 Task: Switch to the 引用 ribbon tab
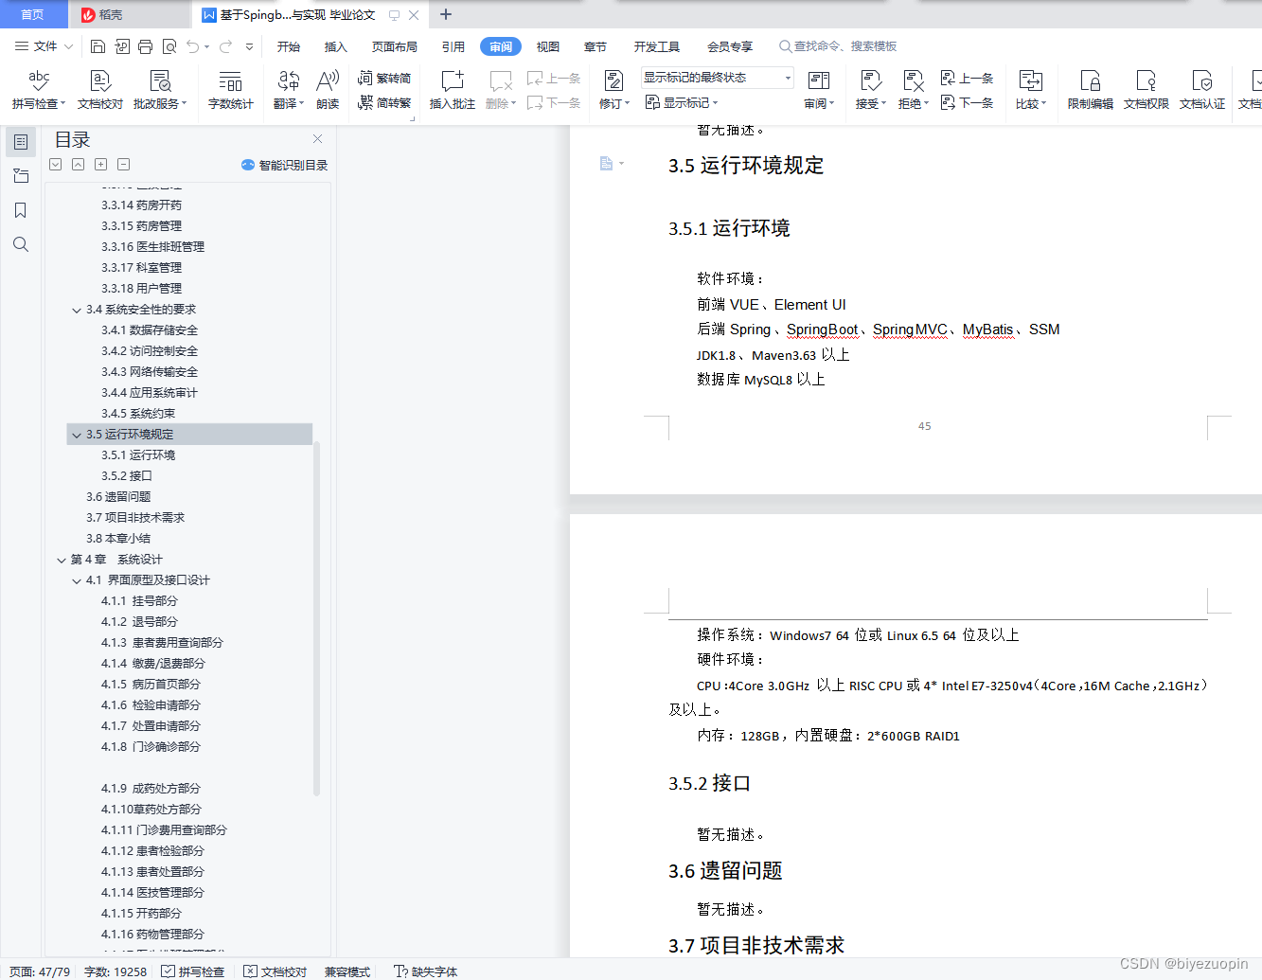(453, 46)
